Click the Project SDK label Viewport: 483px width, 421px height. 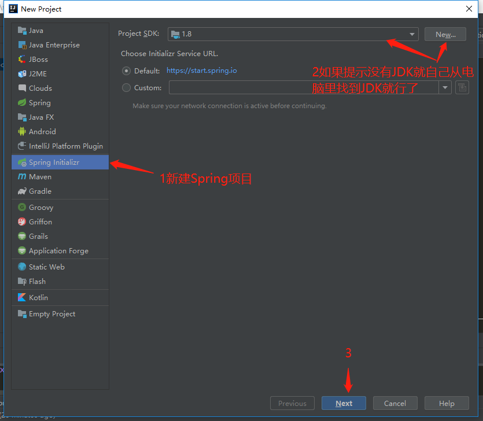[139, 34]
